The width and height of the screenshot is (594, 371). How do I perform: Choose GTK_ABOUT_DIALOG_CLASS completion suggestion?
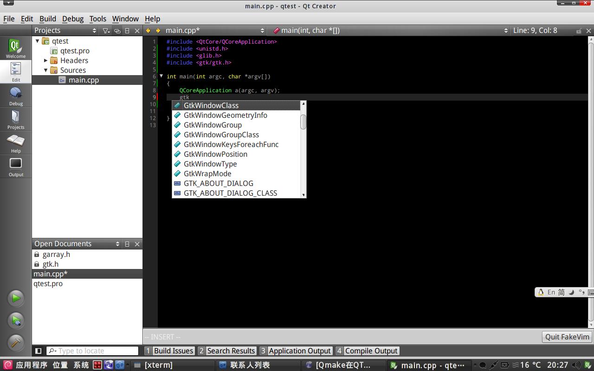coord(236,193)
